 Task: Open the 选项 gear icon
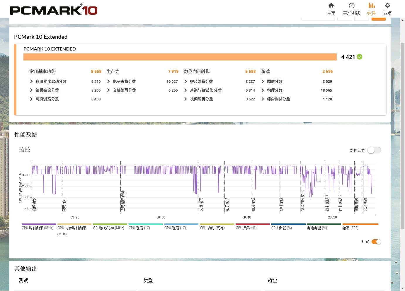point(387,5)
